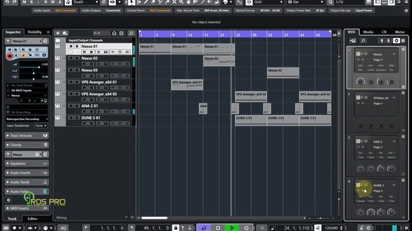Click the Add Track plus button

coord(57,33)
